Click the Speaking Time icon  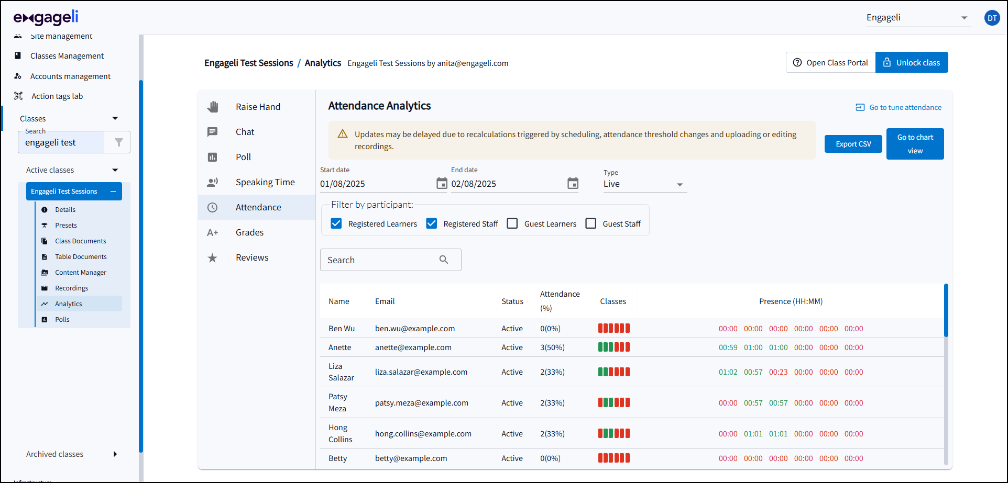[x=212, y=182]
